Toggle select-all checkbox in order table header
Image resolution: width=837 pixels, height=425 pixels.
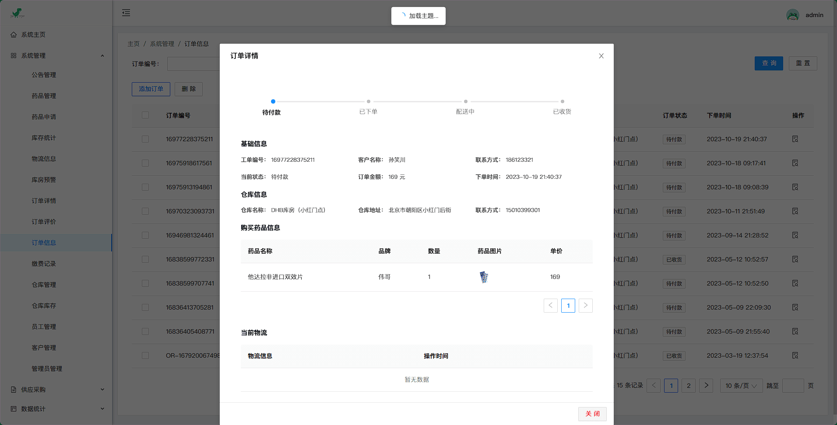pyautogui.click(x=145, y=115)
